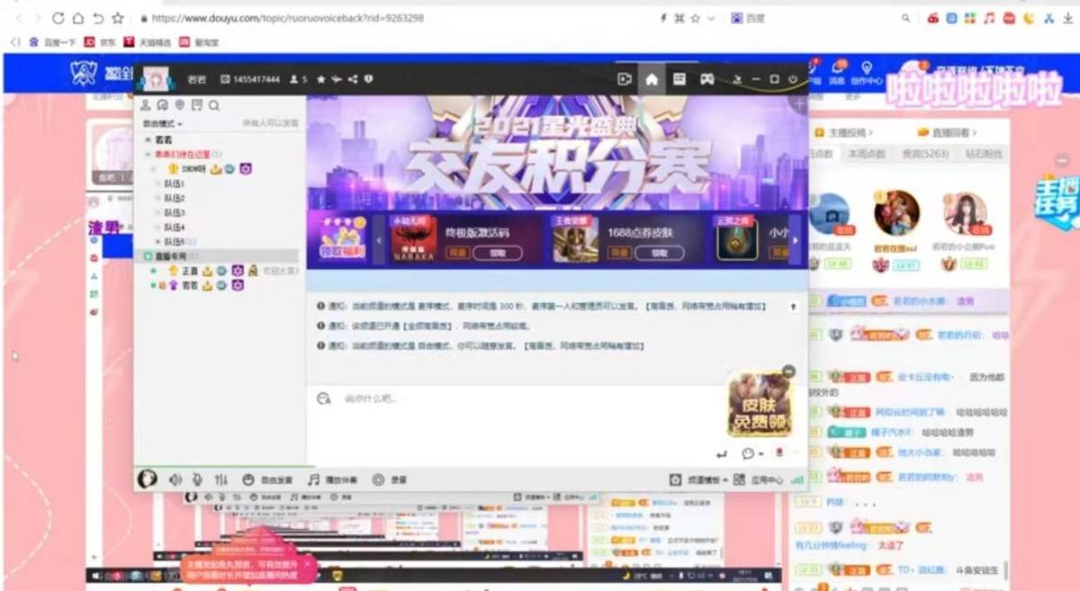The height and width of the screenshot is (591, 1080).
Task: Select the 若若 root channel
Action: point(163,140)
